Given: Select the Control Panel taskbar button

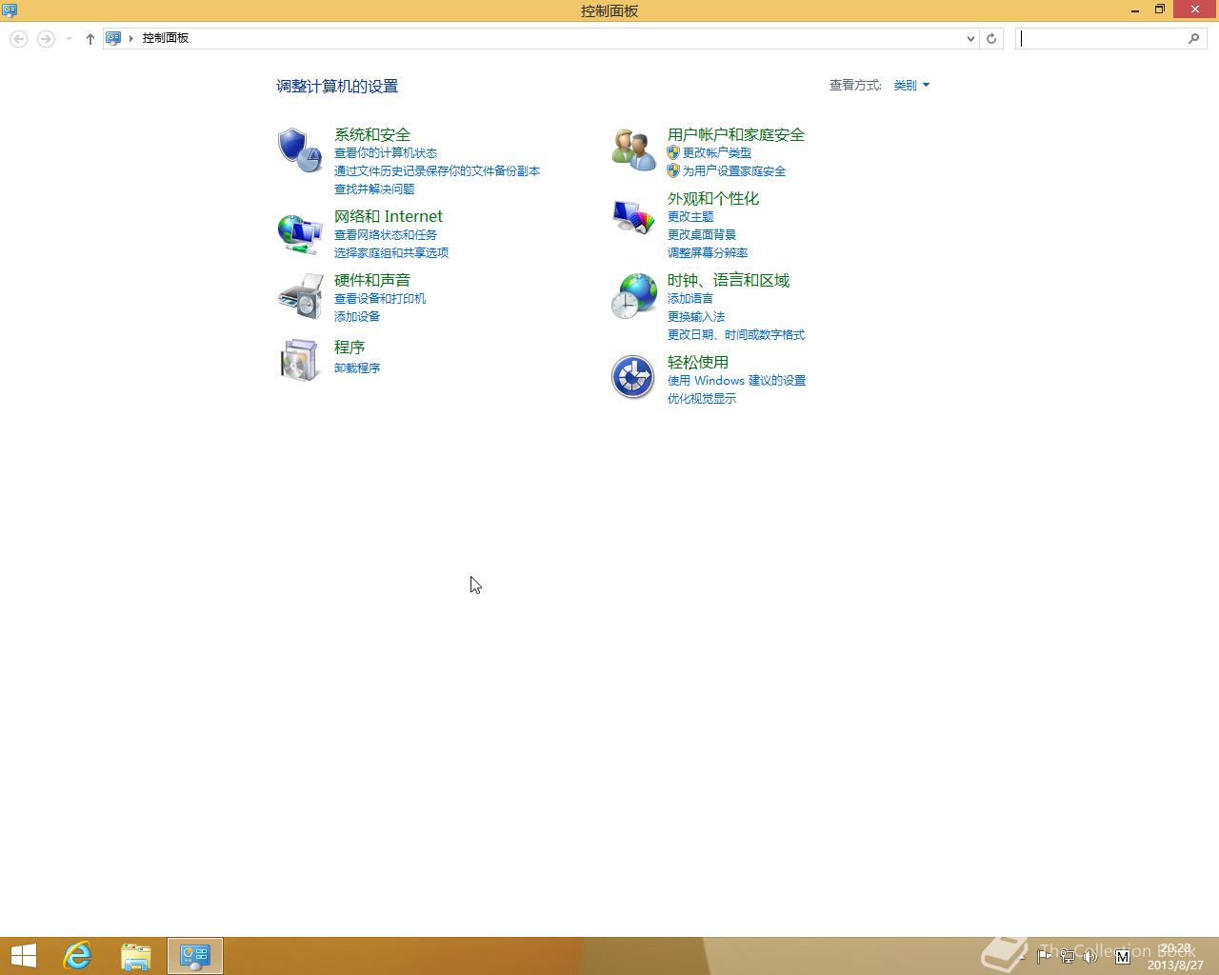Looking at the screenshot, I should pyautogui.click(x=195, y=956).
